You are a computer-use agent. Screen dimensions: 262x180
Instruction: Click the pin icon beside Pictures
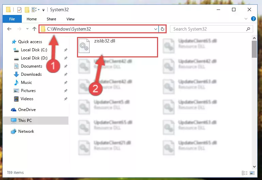[66, 91]
